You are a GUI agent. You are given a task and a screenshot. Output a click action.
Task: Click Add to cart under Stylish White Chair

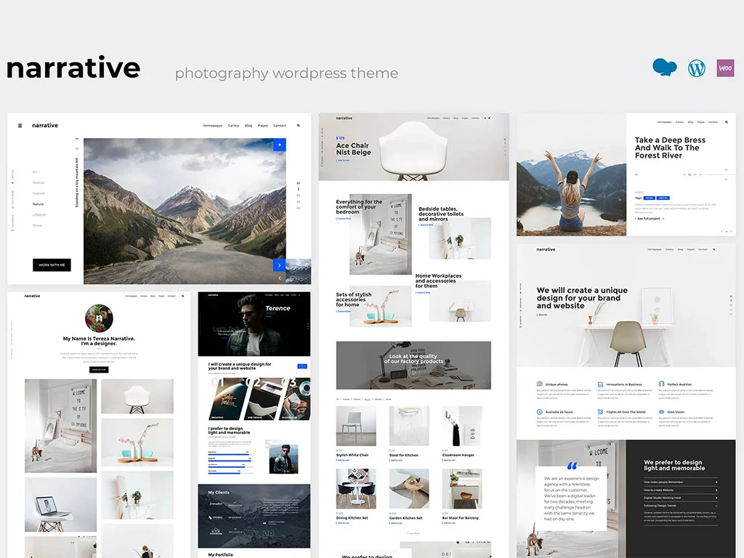pyautogui.click(x=343, y=460)
